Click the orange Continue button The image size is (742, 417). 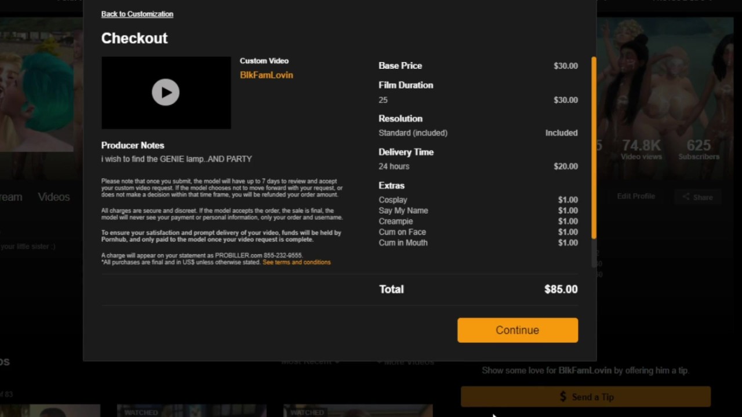[518, 330]
